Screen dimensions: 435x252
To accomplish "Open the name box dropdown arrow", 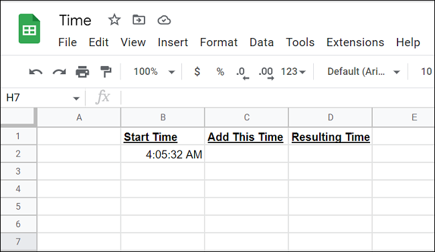I will [76, 98].
